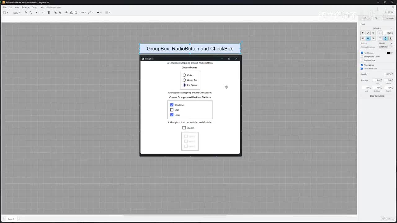Open the fill color bucket tool
Image resolution: width=397 pixels, height=223 pixels.
click(x=66, y=12)
